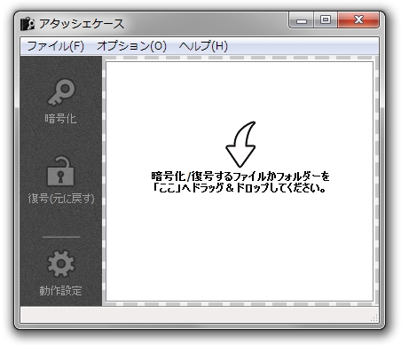401x345 pixels.
Task: Click the open padlock decrypt icon
Action: click(60, 171)
